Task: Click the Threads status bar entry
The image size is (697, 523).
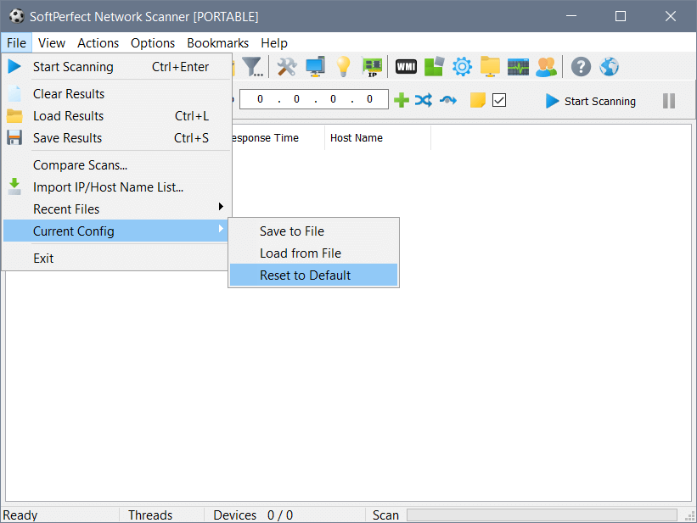Action: click(150, 515)
